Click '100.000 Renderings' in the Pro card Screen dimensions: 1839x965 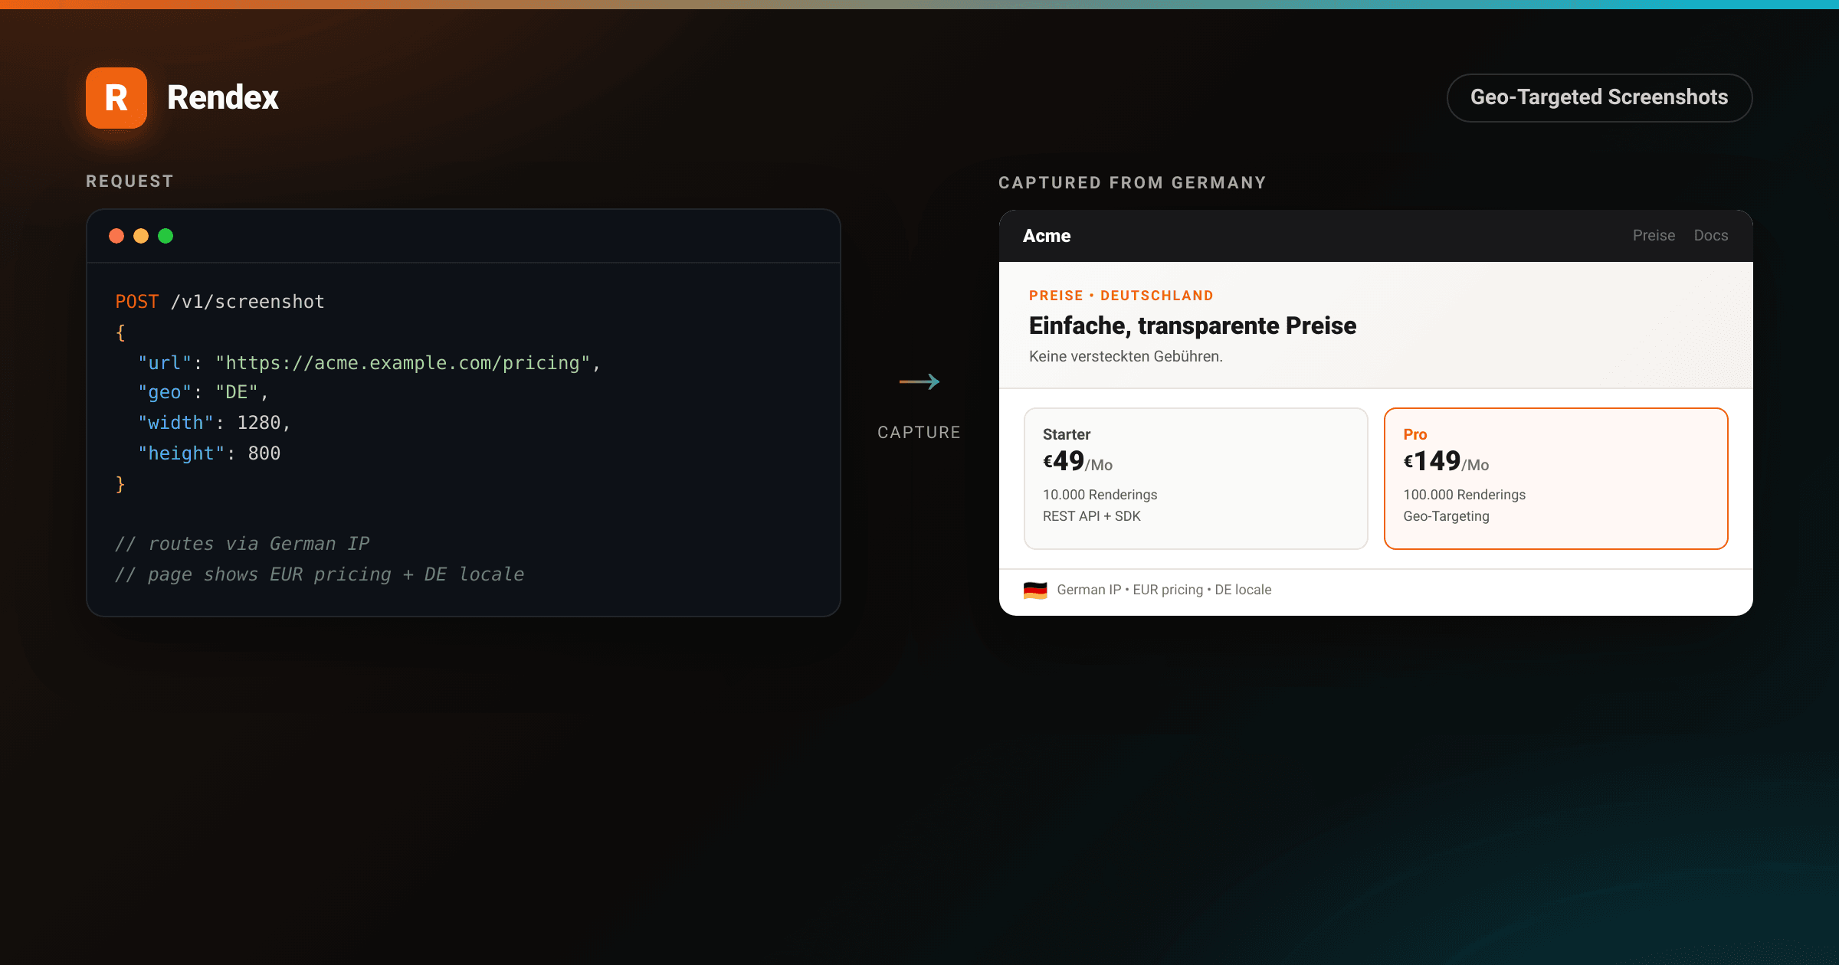click(x=1464, y=495)
